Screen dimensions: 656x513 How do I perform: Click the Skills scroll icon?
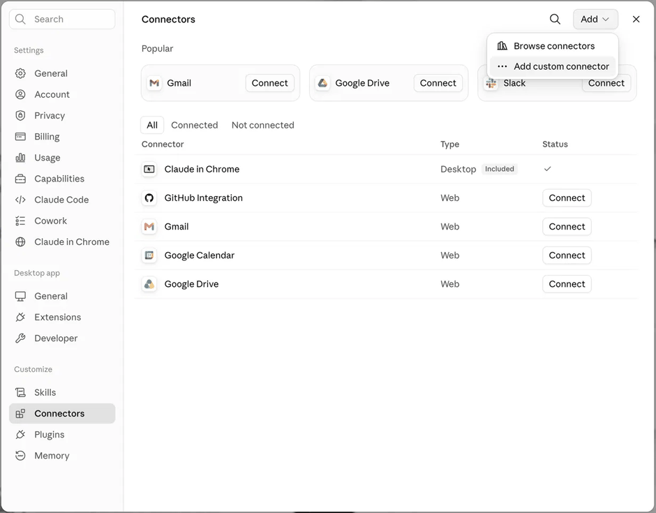[x=20, y=392]
